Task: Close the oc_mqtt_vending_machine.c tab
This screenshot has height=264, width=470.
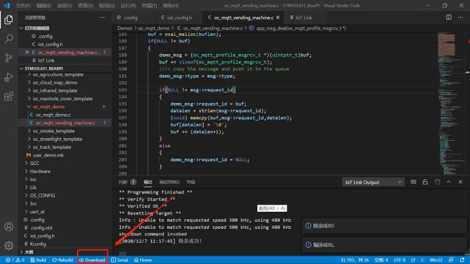Action: click(x=278, y=18)
